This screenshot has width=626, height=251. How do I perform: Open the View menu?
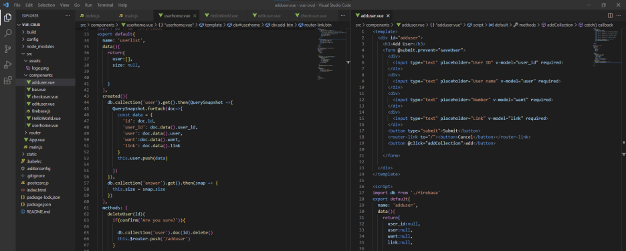tap(64, 5)
